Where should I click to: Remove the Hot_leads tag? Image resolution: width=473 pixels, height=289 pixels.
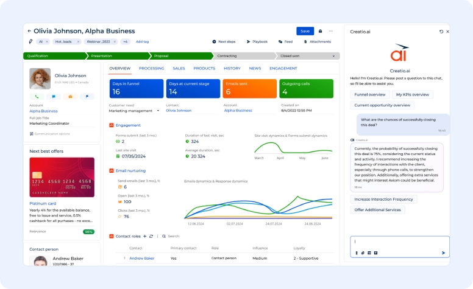point(78,42)
